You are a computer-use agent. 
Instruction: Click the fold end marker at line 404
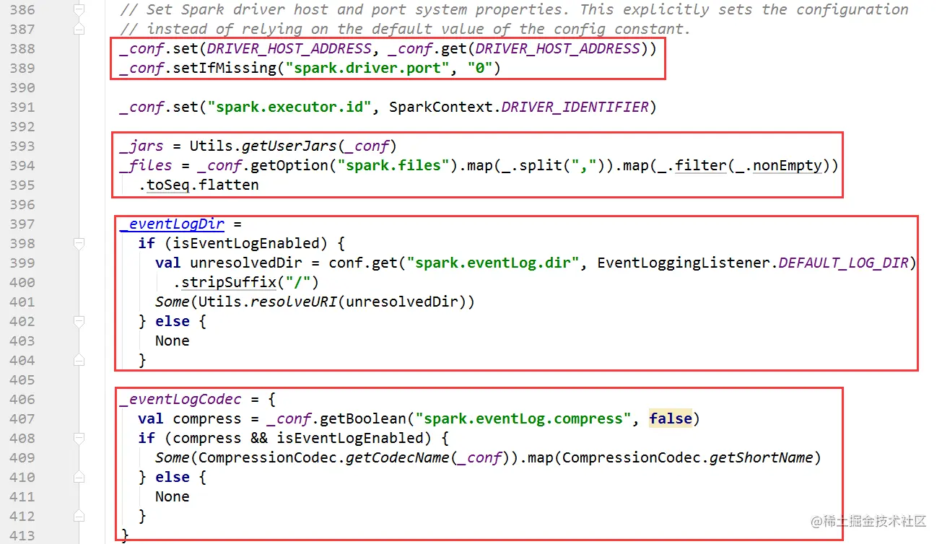pos(79,361)
